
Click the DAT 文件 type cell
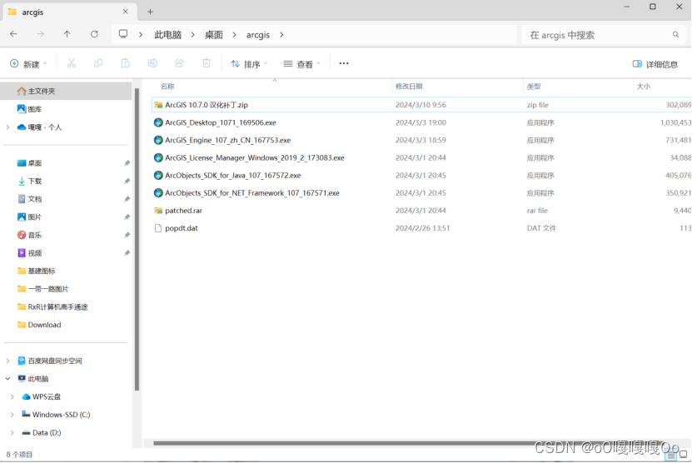[541, 228]
